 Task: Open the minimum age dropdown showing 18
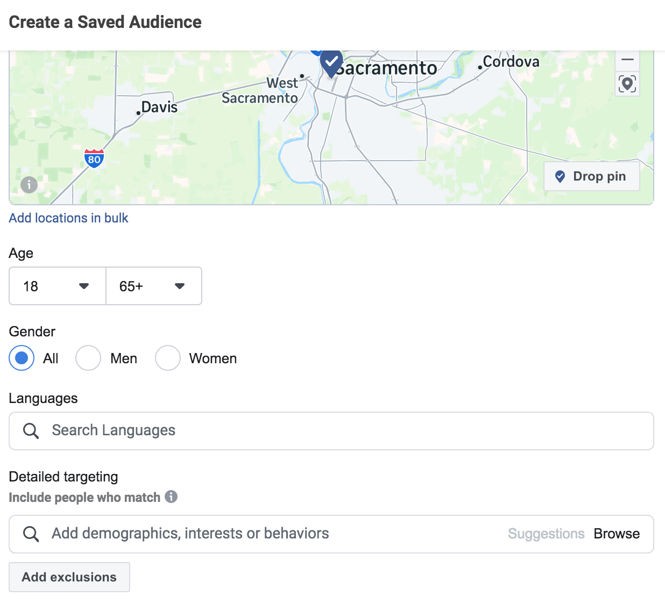point(57,286)
